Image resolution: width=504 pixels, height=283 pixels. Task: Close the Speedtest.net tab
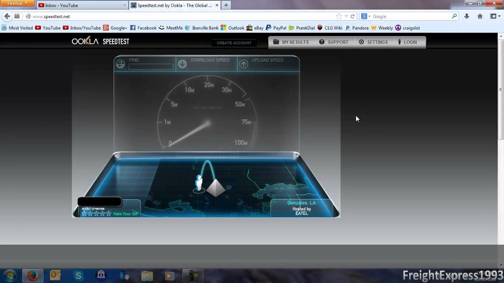[x=216, y=6]
